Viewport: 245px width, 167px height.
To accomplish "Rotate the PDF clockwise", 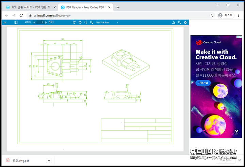I will (x=74, y=22).
